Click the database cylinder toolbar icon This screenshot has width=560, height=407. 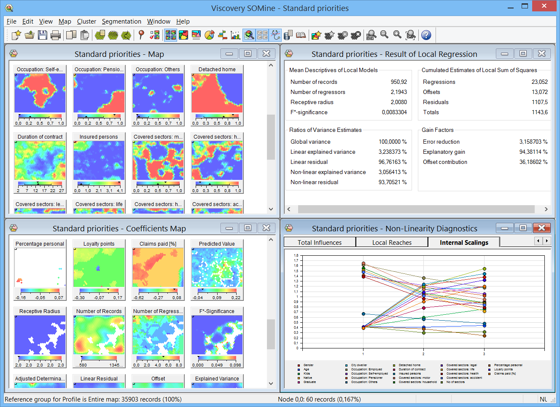click(288, 35)
